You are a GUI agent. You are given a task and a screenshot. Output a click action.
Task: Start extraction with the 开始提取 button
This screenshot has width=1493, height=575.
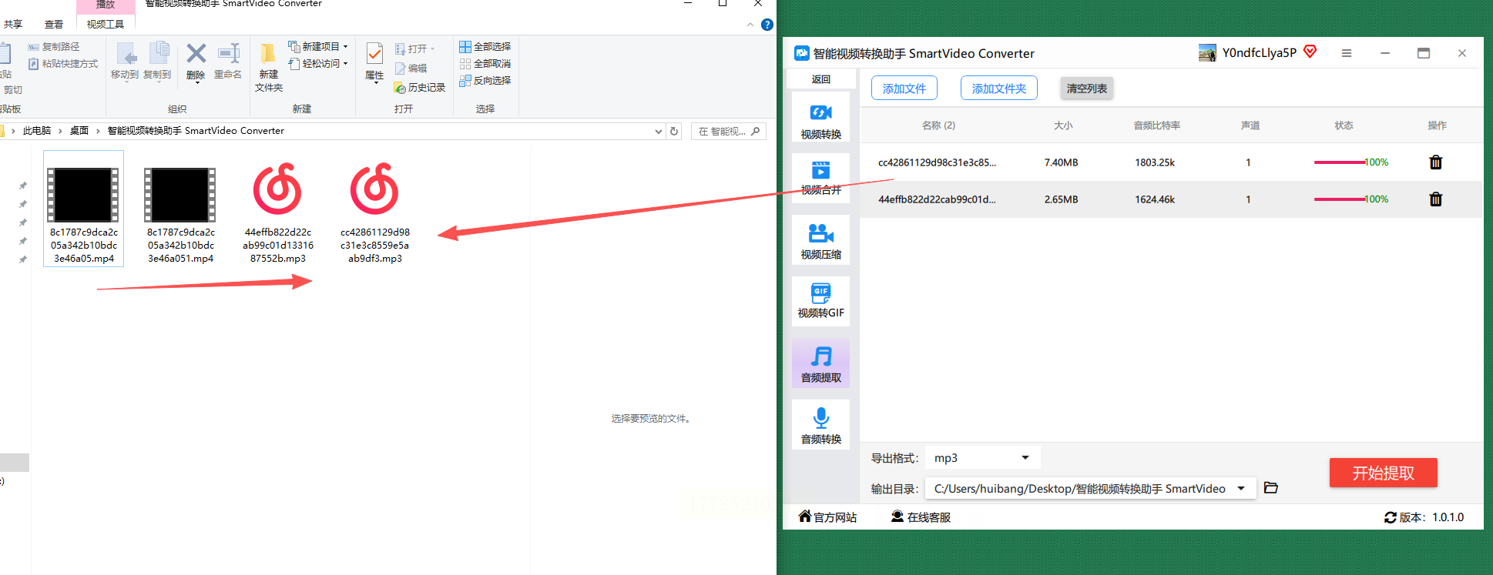tap(1384, 473)
